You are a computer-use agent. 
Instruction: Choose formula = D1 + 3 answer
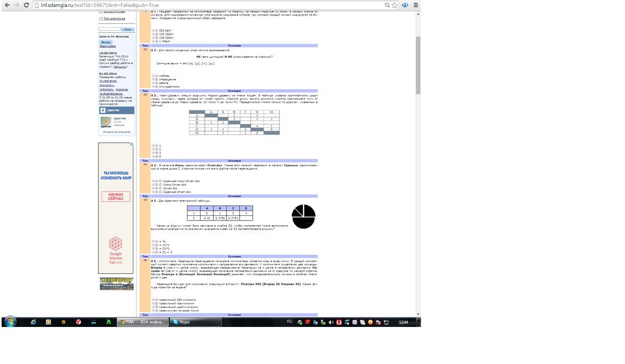154,252
